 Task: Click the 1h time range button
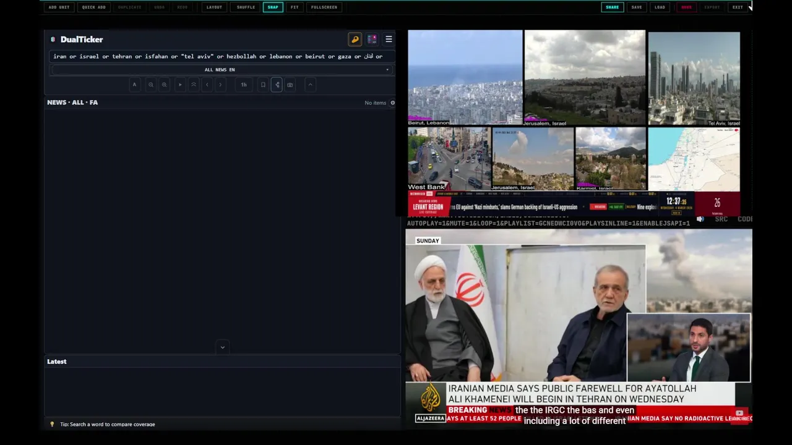244,85
